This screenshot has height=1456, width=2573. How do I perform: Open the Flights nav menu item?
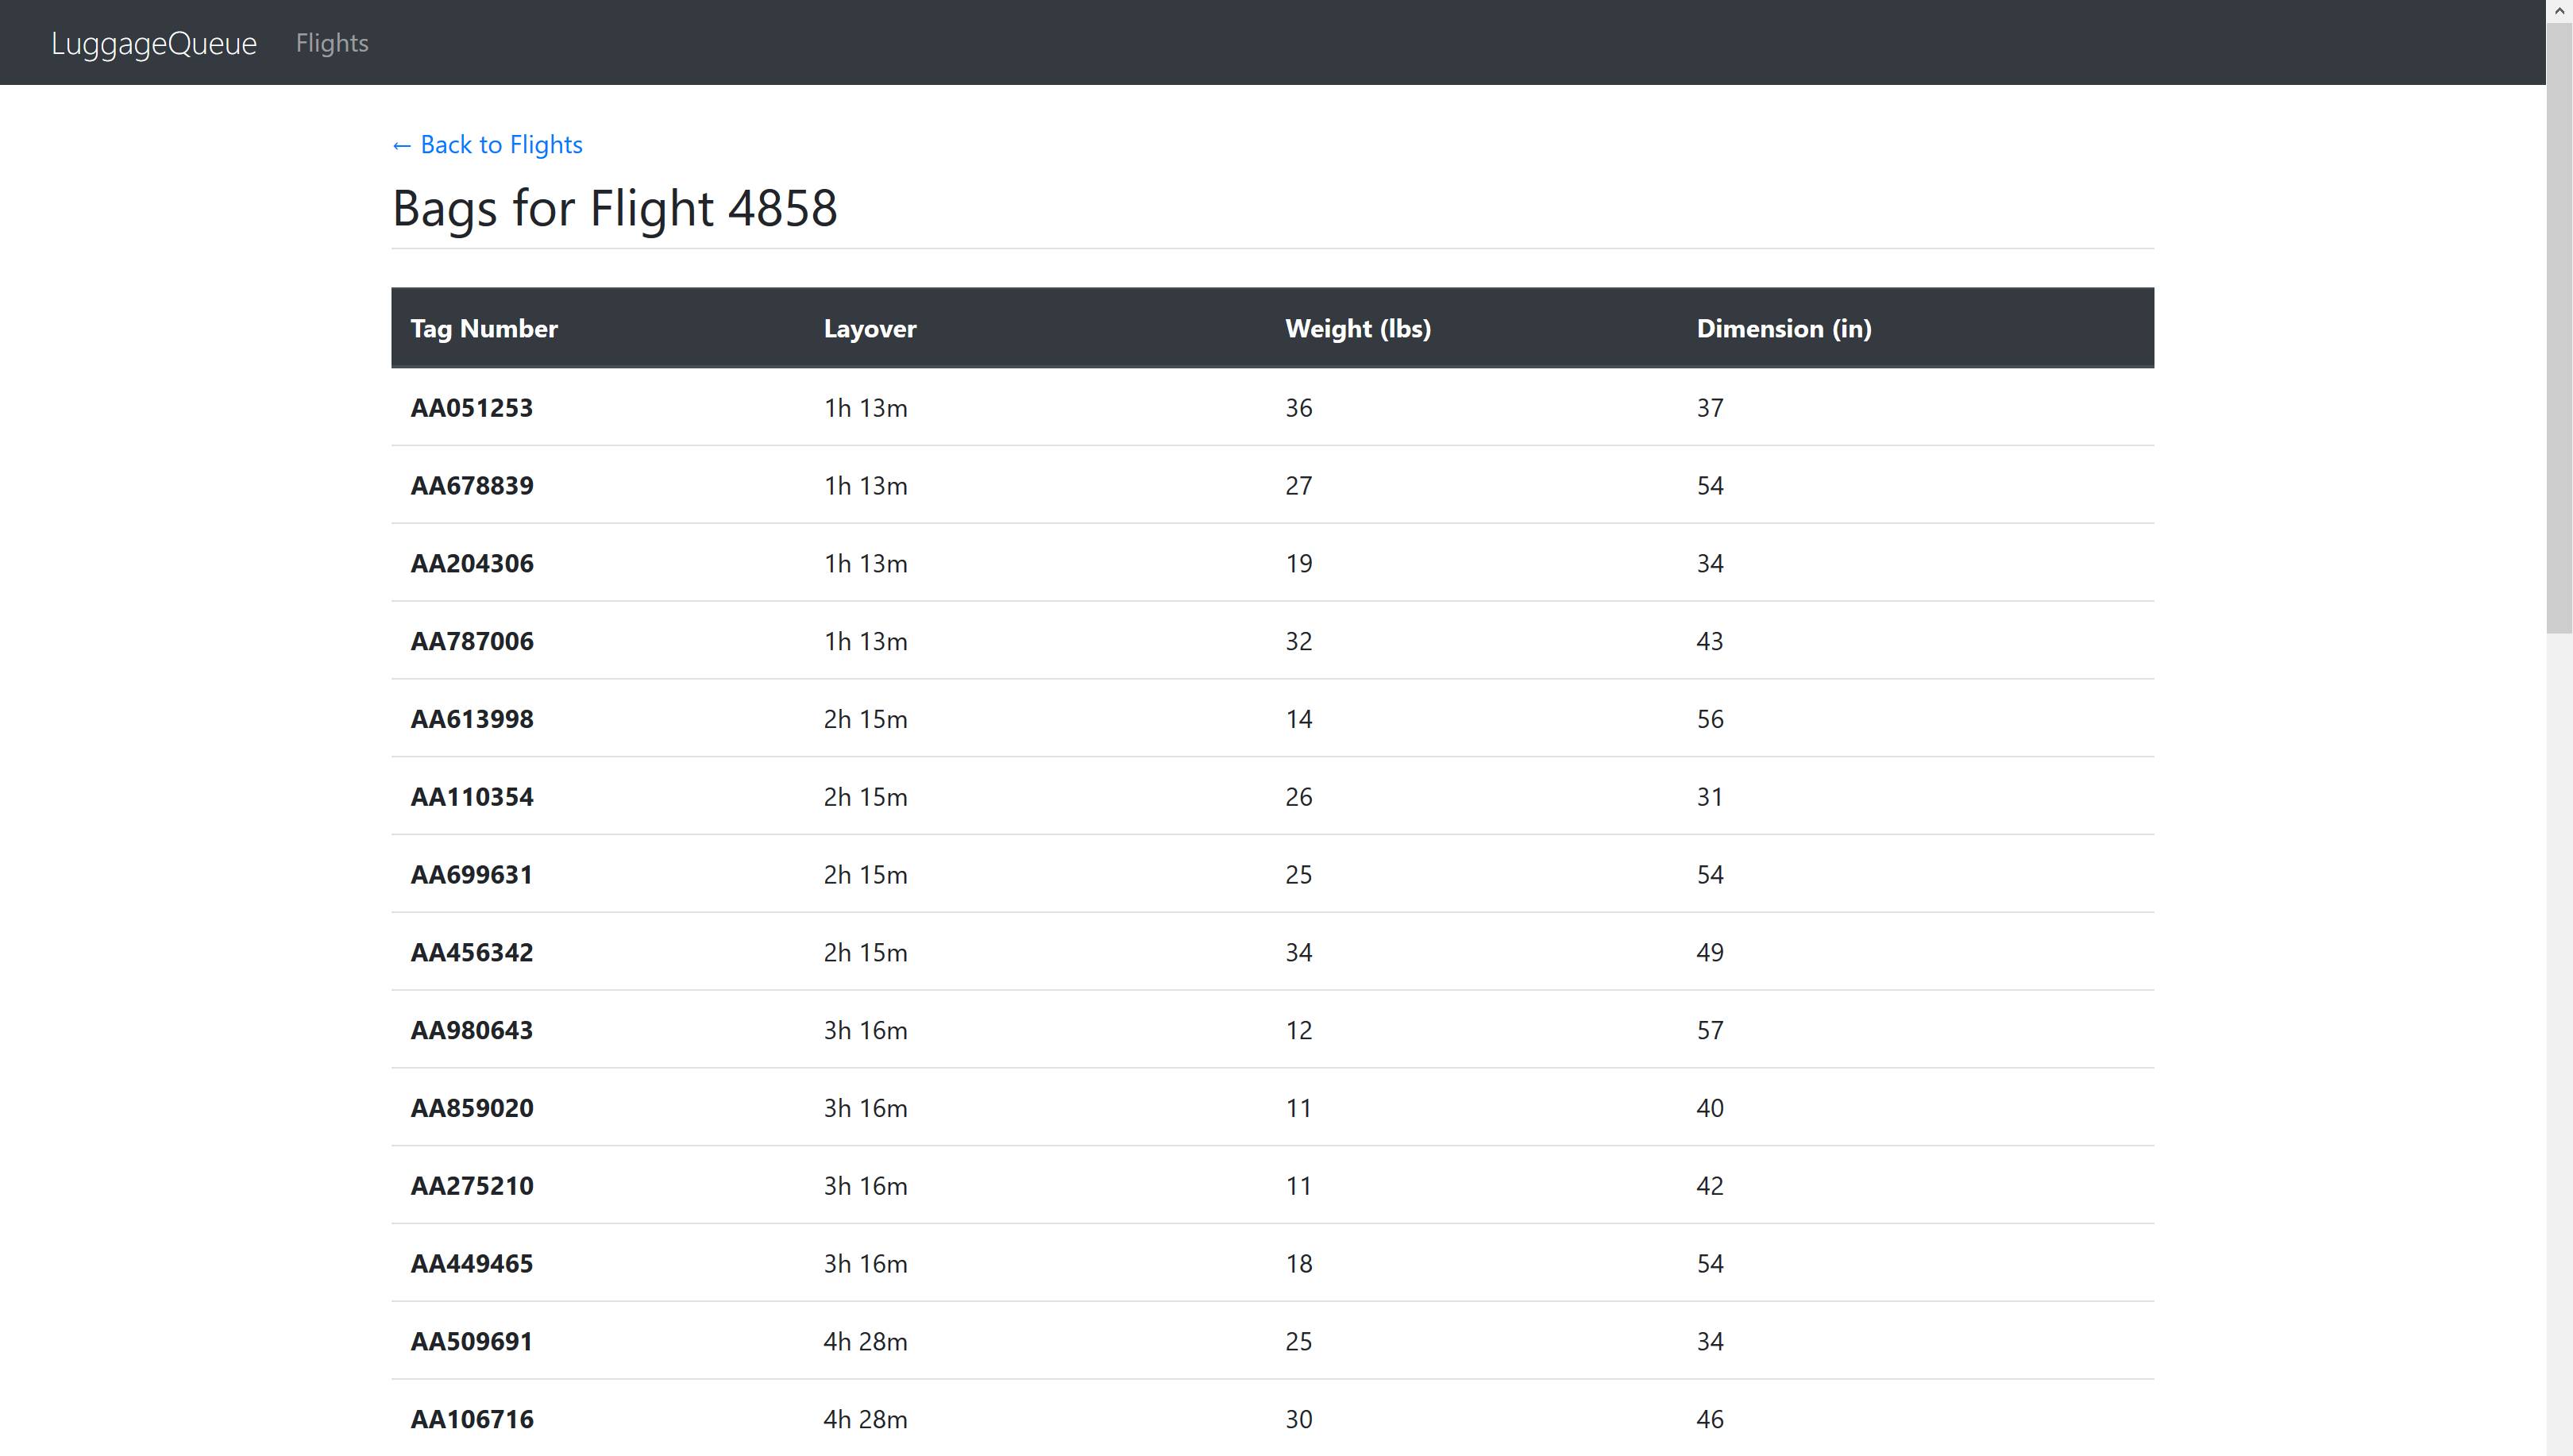pos(332,43)
